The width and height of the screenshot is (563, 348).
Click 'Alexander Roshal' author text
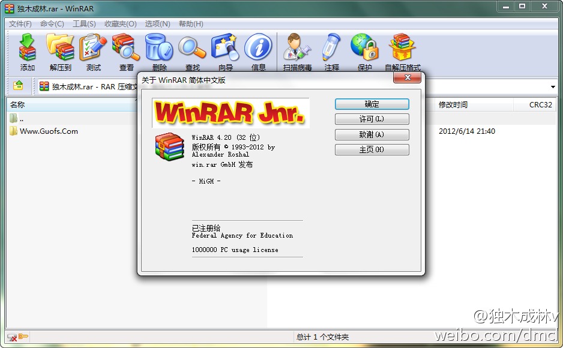click(220, 155)
